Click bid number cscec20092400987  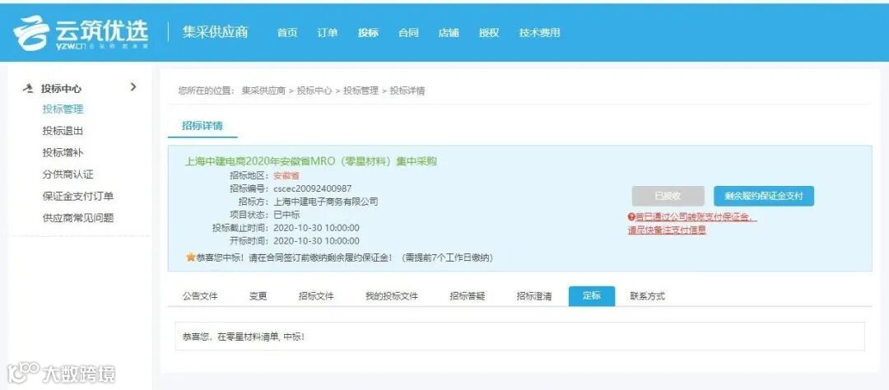point(313,188)
